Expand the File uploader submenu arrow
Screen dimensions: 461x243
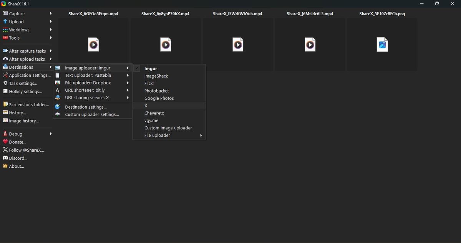[x=201, y=136]
